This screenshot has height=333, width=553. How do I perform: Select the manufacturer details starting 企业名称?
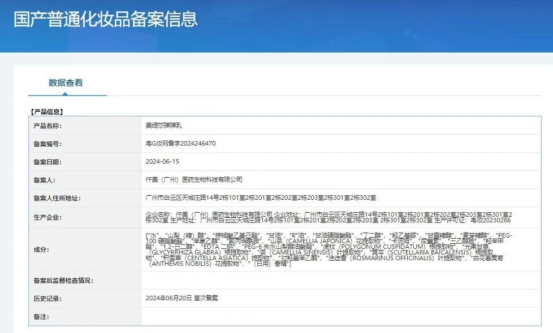pos(329,217)
